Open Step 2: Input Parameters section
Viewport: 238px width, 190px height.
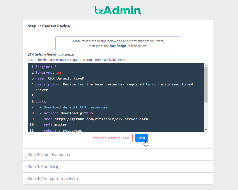click(x=118, y=154)
